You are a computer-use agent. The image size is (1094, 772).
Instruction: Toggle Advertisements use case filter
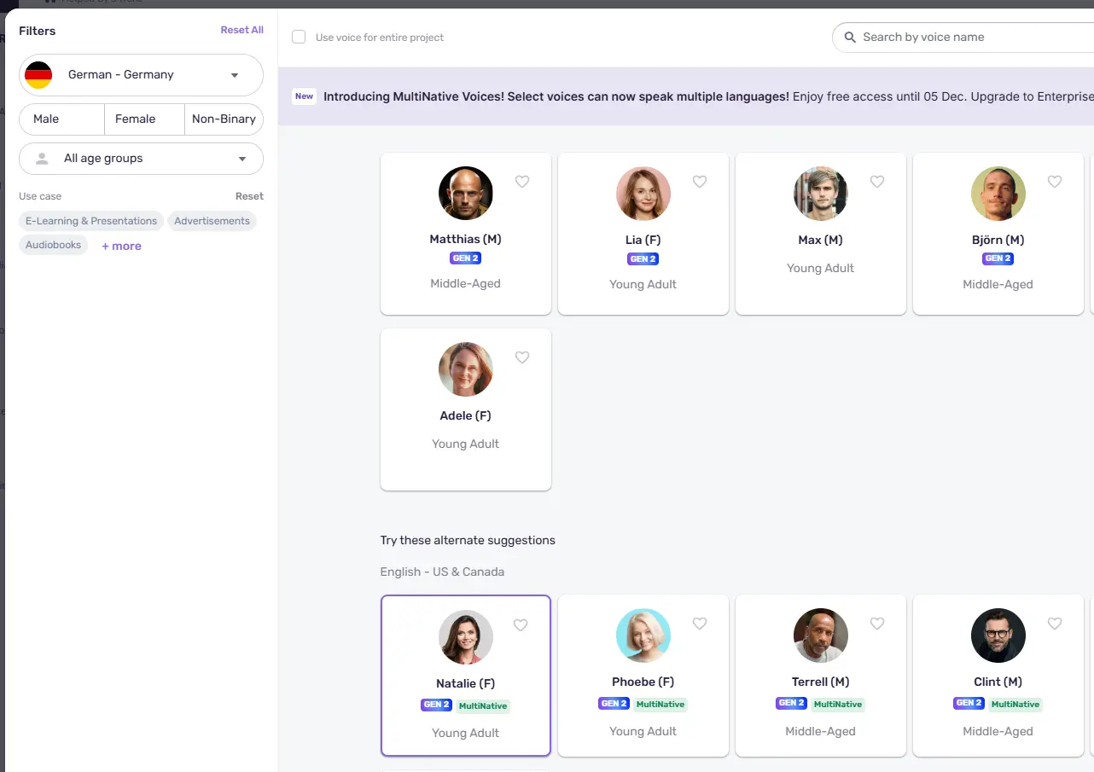[212, 221]
